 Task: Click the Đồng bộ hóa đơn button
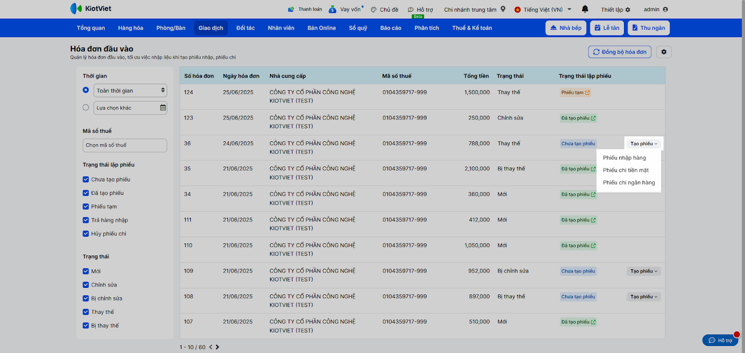pyautogui.click(x=620, y=52)
